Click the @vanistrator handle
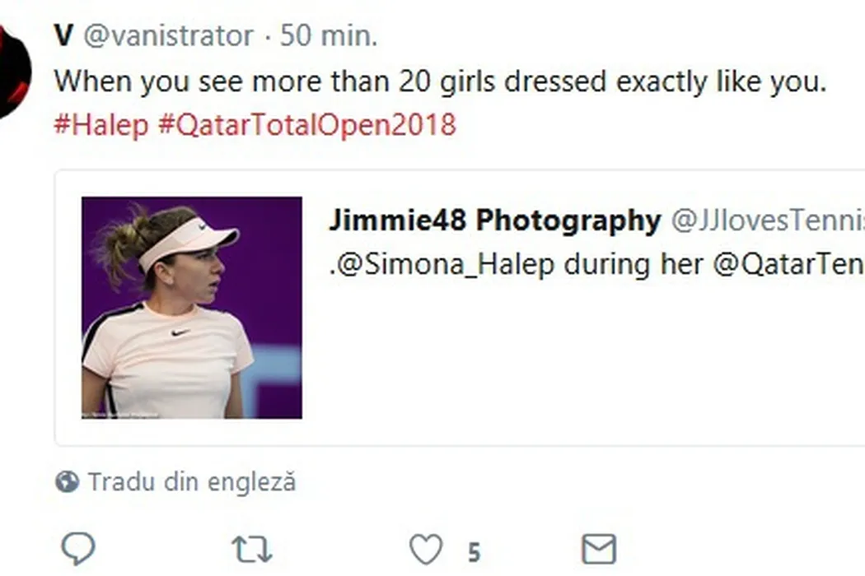 168,36
